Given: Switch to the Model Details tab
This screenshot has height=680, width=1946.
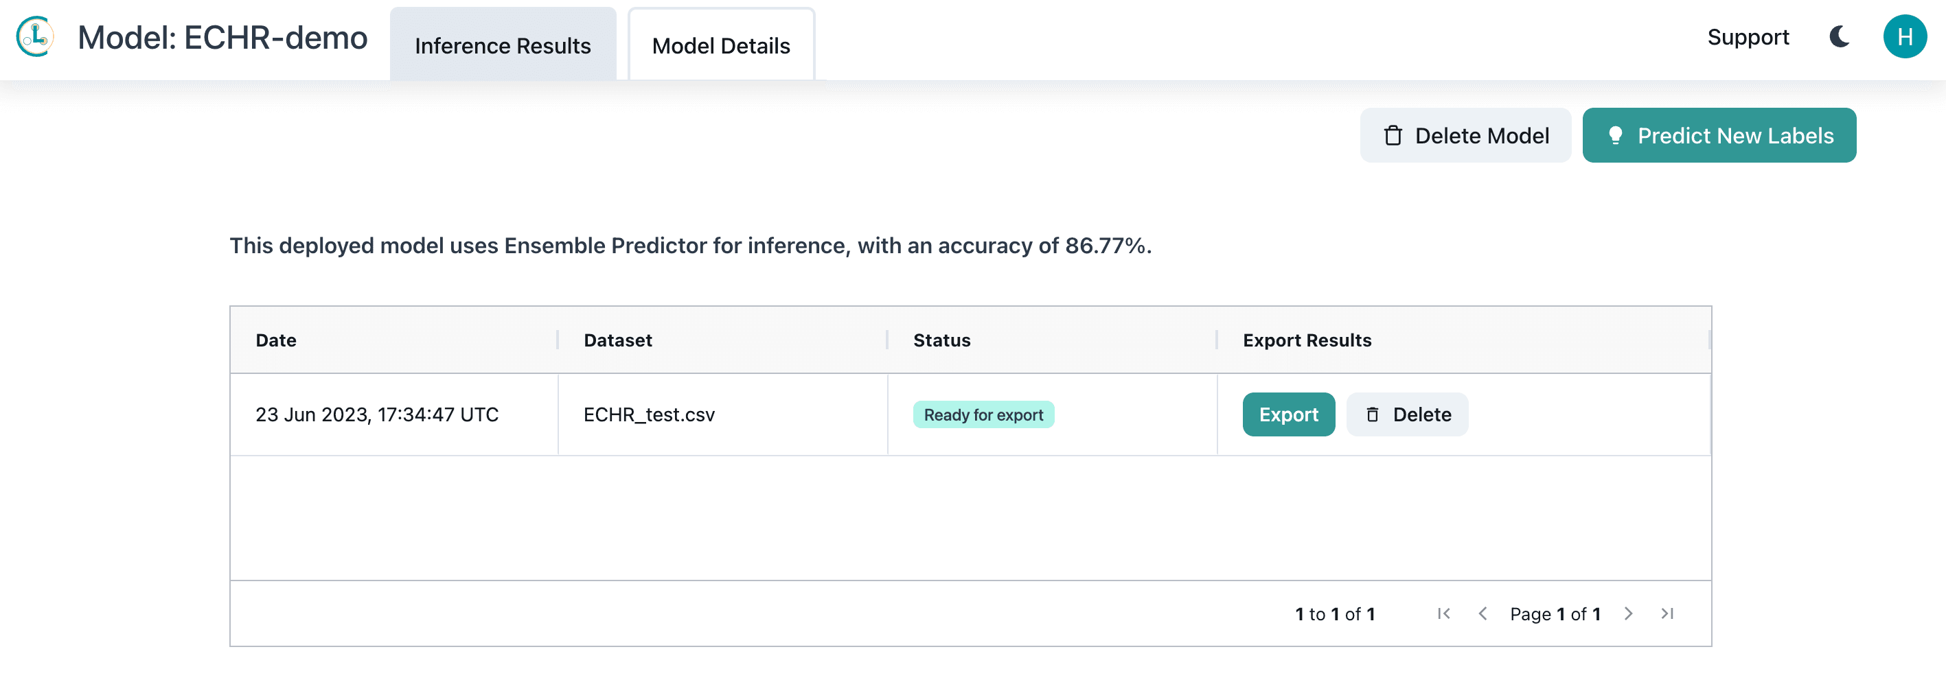Looking at the screenshot, I should click(722, 45).
